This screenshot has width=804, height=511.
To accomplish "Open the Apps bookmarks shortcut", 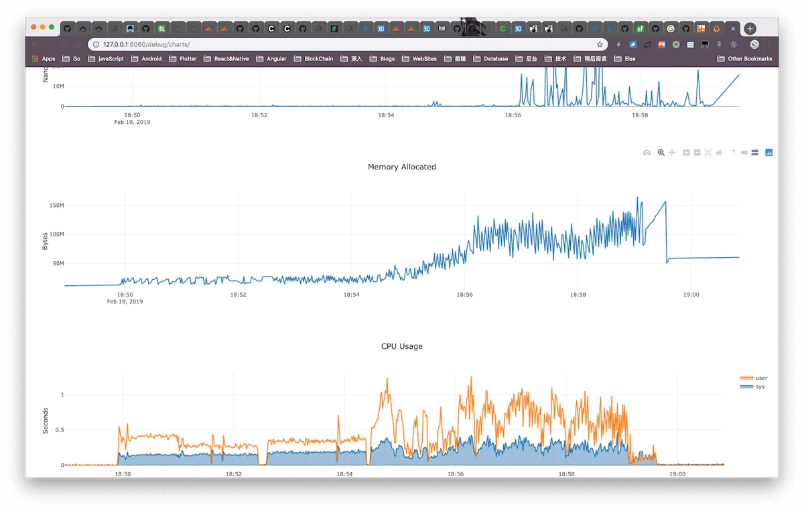I will 44,59.
